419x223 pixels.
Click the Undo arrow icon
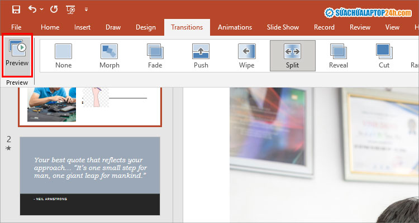[33, 9]
